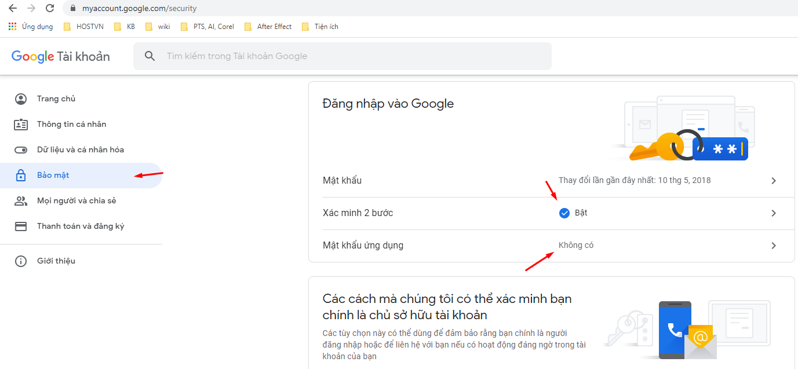This screenshot has width=798, height=369.
Task: Expand the Mật khẩu ứng dụng row chevron
Action: pyautogui.click(x=774, y=246)
